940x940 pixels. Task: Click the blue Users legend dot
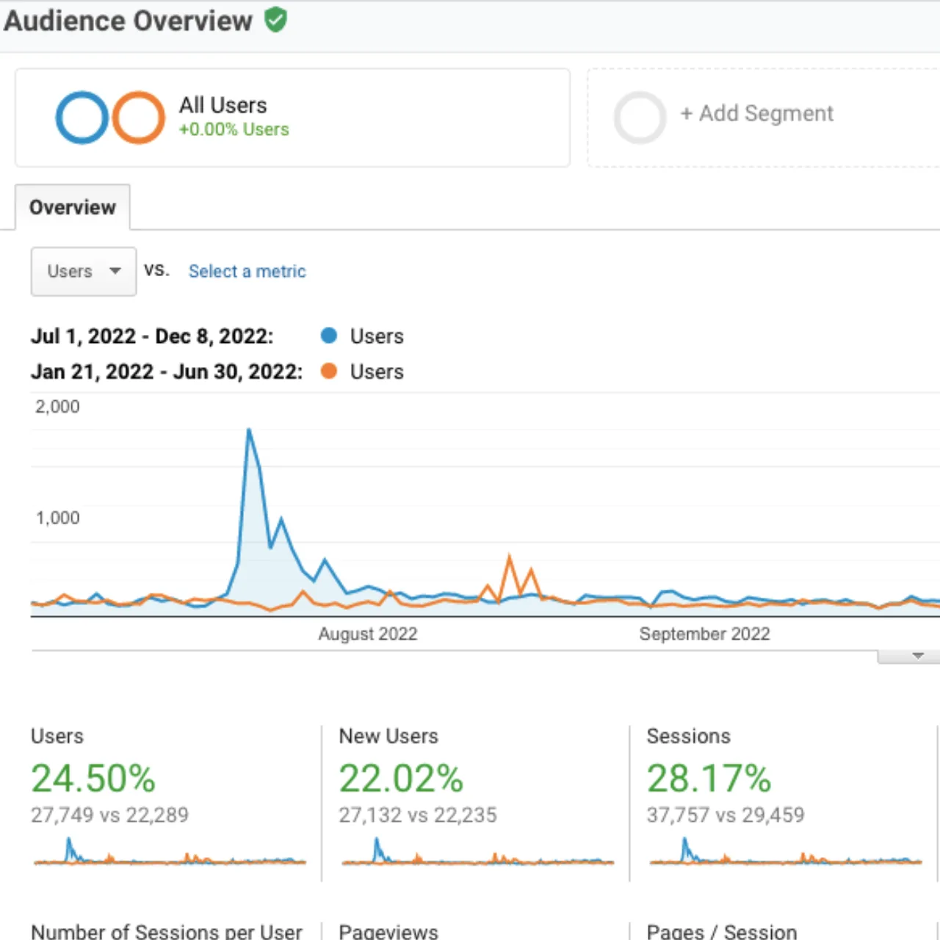click(329, 336)
